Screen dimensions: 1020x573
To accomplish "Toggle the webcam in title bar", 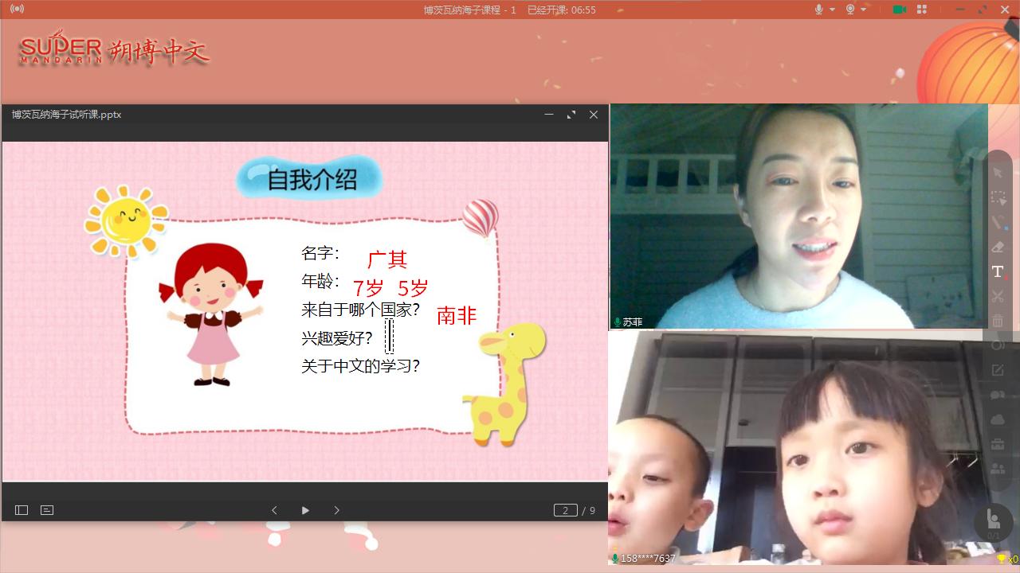I will [x=850, y=10].
